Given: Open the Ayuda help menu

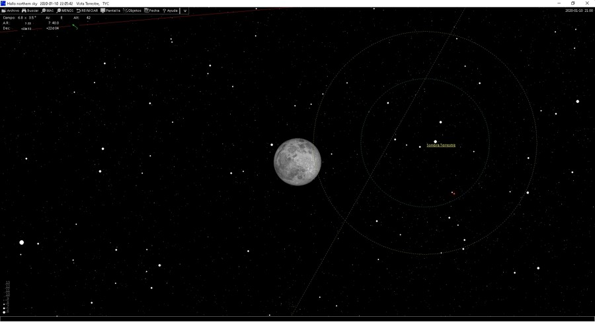Looking at the screenshot, I should [171, 11].
